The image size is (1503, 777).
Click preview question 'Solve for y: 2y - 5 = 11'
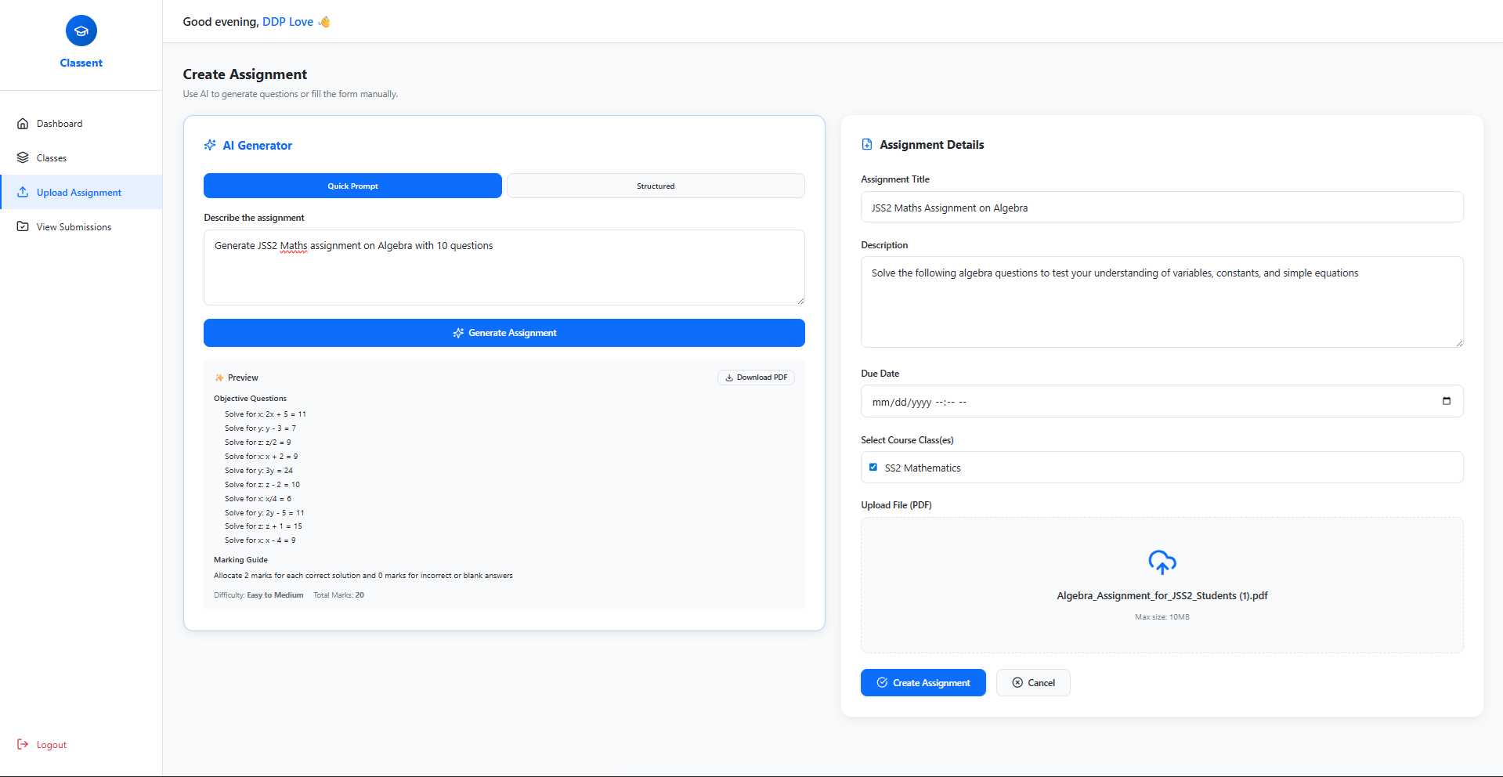[265, 513]
